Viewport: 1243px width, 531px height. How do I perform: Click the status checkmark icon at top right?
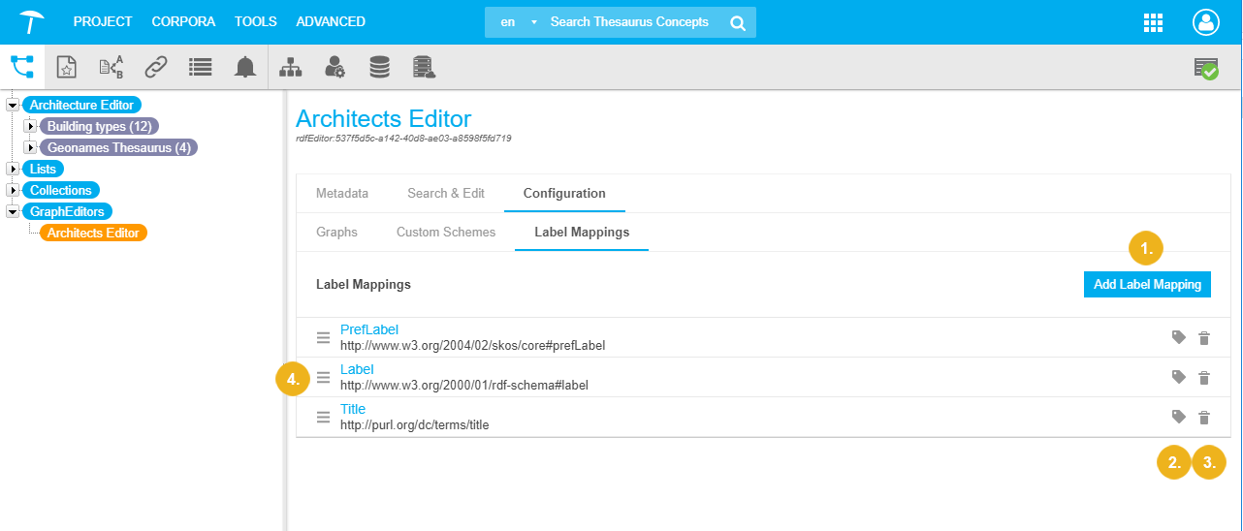pyautogui.click(x=1206, y=68)
